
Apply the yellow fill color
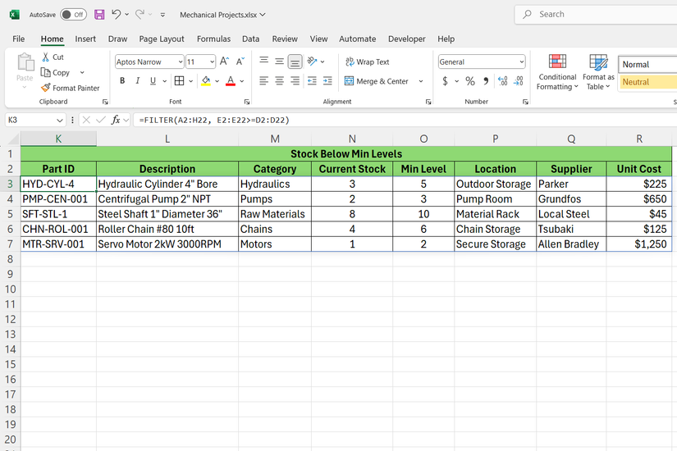tap(206, 80)
